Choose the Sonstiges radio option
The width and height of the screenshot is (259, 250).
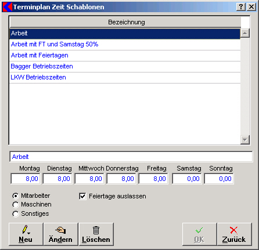16,214
